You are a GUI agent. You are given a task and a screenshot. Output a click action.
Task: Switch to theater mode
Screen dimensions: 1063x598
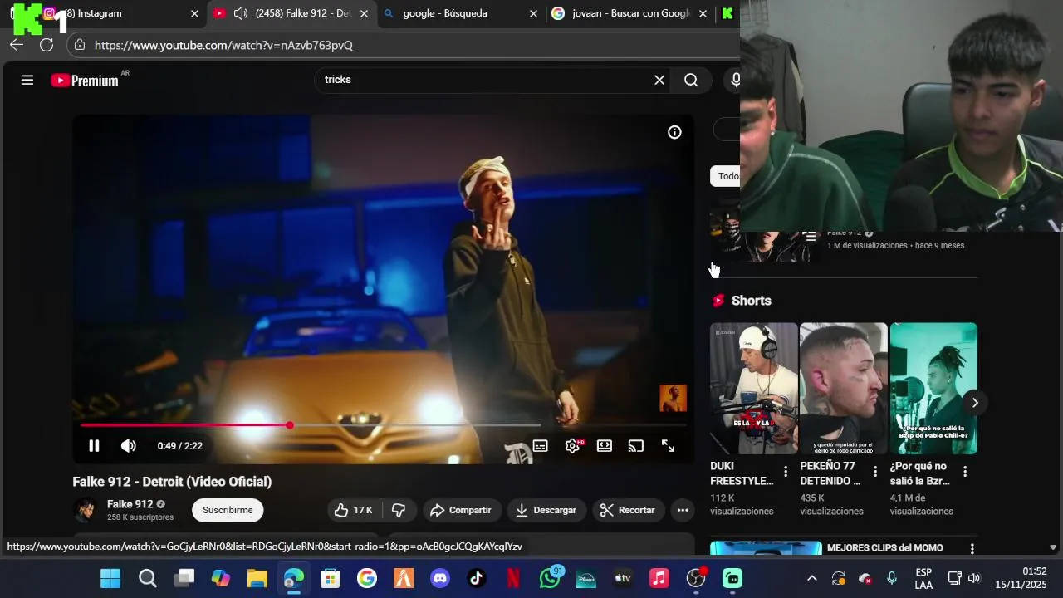605,446
